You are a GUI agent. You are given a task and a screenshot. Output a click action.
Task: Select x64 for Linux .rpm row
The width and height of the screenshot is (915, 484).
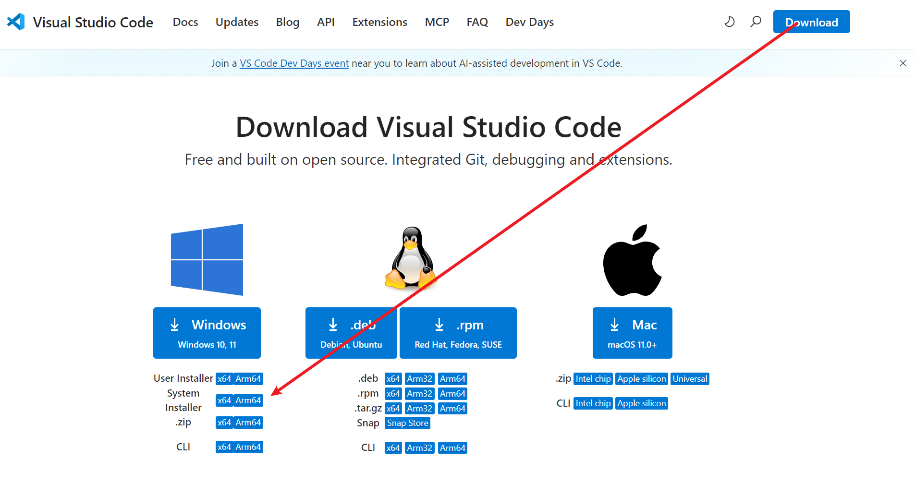pos(393,394)
